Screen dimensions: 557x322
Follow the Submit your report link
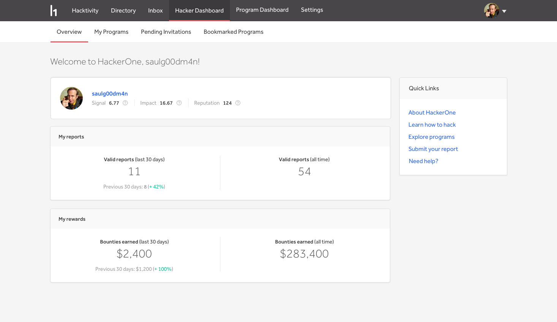(433, 149)
